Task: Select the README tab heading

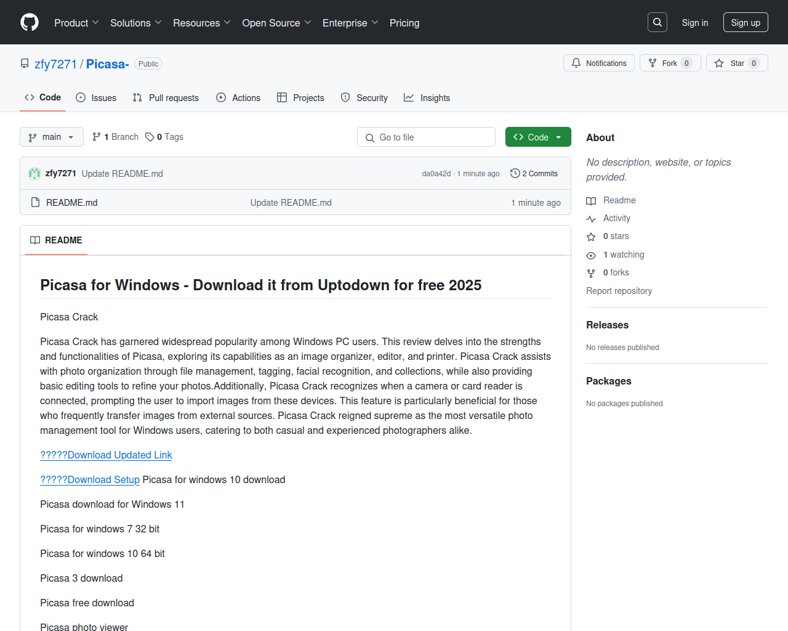Action: click(56, 240)
